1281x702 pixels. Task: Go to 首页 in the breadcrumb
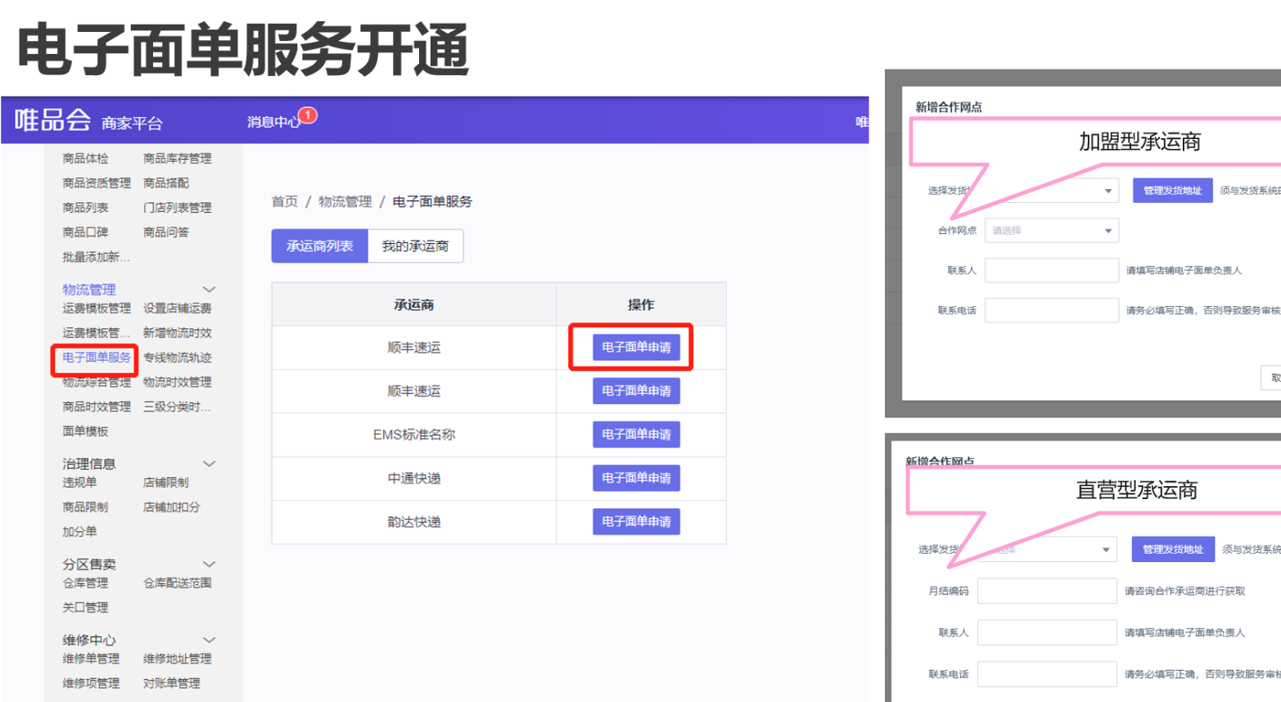coord(285,201)
